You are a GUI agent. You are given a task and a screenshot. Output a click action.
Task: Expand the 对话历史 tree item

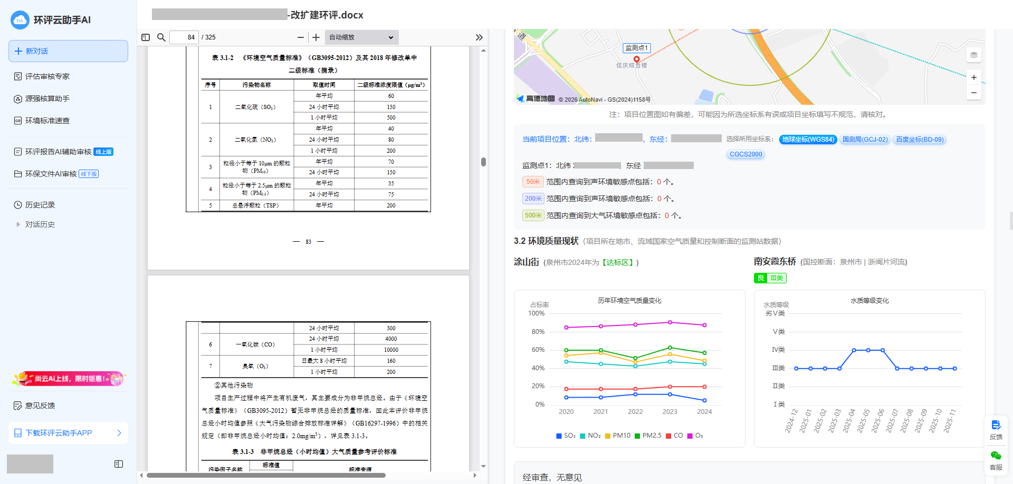click(18, 224)
